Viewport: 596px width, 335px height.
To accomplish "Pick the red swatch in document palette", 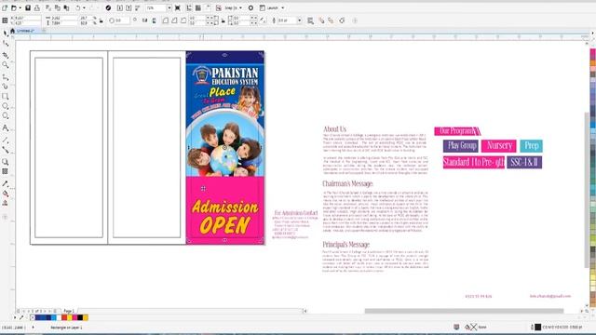I will [64, 317].
